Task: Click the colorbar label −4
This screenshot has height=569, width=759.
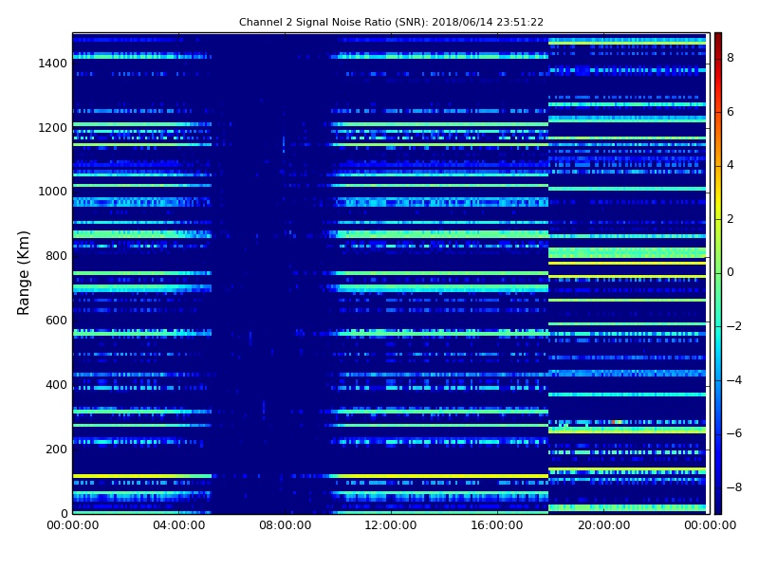Action: (x=734, y=380)
